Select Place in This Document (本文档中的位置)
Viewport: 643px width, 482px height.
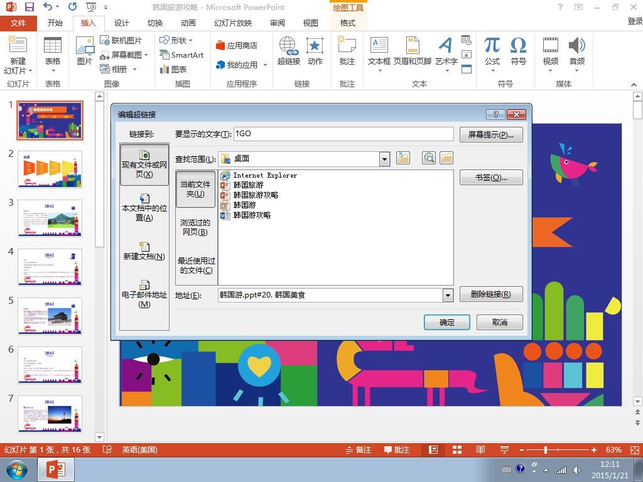(x=144, y=207)
